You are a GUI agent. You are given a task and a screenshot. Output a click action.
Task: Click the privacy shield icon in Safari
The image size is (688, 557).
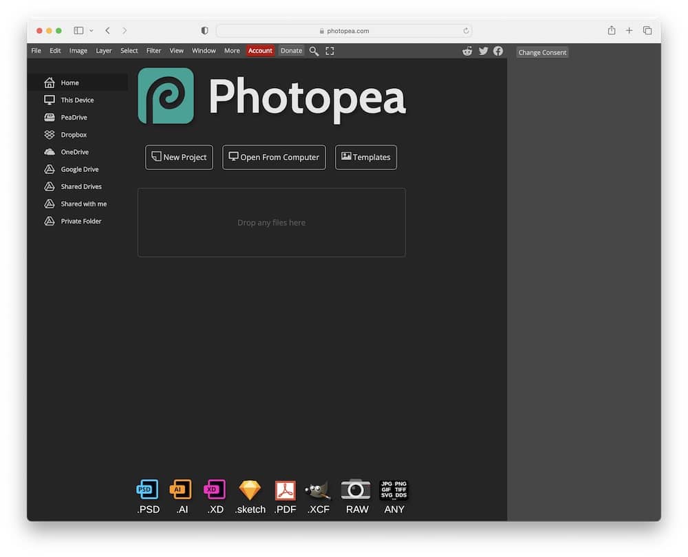[204, 31]
